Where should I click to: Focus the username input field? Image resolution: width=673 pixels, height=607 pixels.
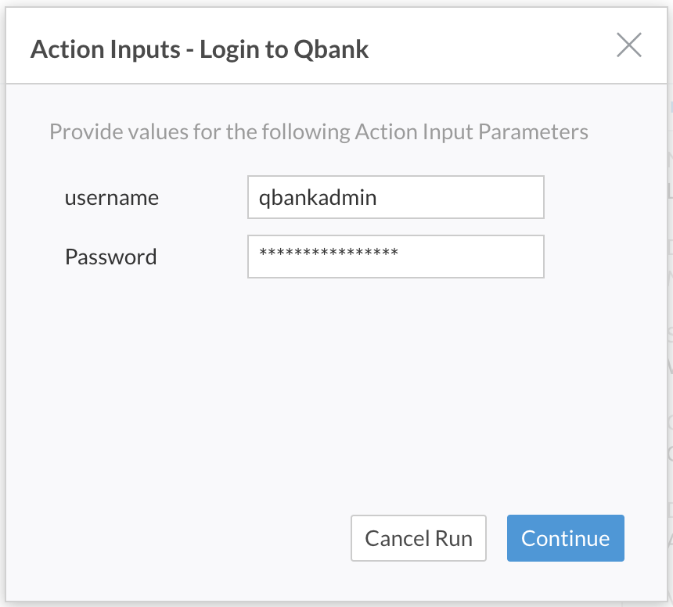[x=396, y=197]
